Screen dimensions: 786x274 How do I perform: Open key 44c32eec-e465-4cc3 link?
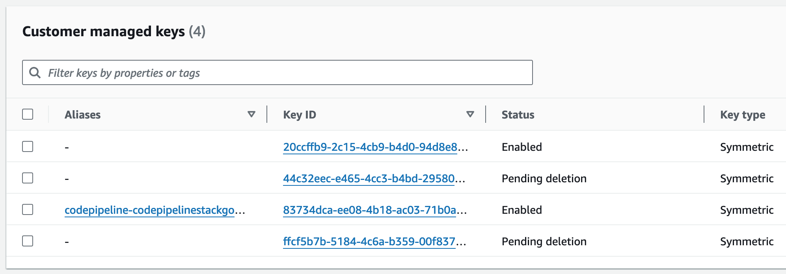tap(374, 178)
